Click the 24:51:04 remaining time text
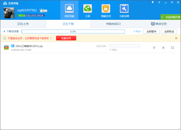181x130 pixels. pos(101,46)
